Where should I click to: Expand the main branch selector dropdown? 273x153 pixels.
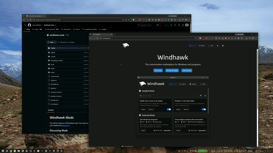pos(52,42)
